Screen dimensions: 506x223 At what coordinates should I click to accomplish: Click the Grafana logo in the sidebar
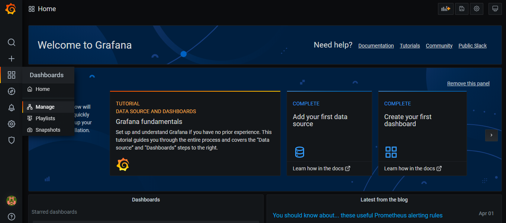coord(11,9)
